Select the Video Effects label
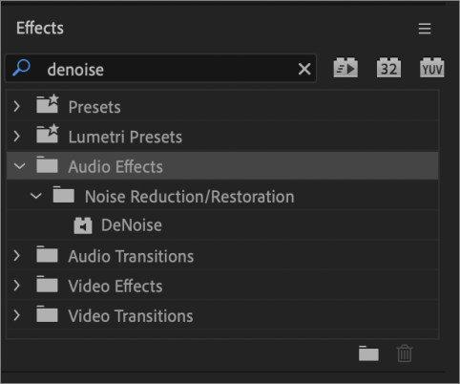The image size is (460, 384). [115, 286]
